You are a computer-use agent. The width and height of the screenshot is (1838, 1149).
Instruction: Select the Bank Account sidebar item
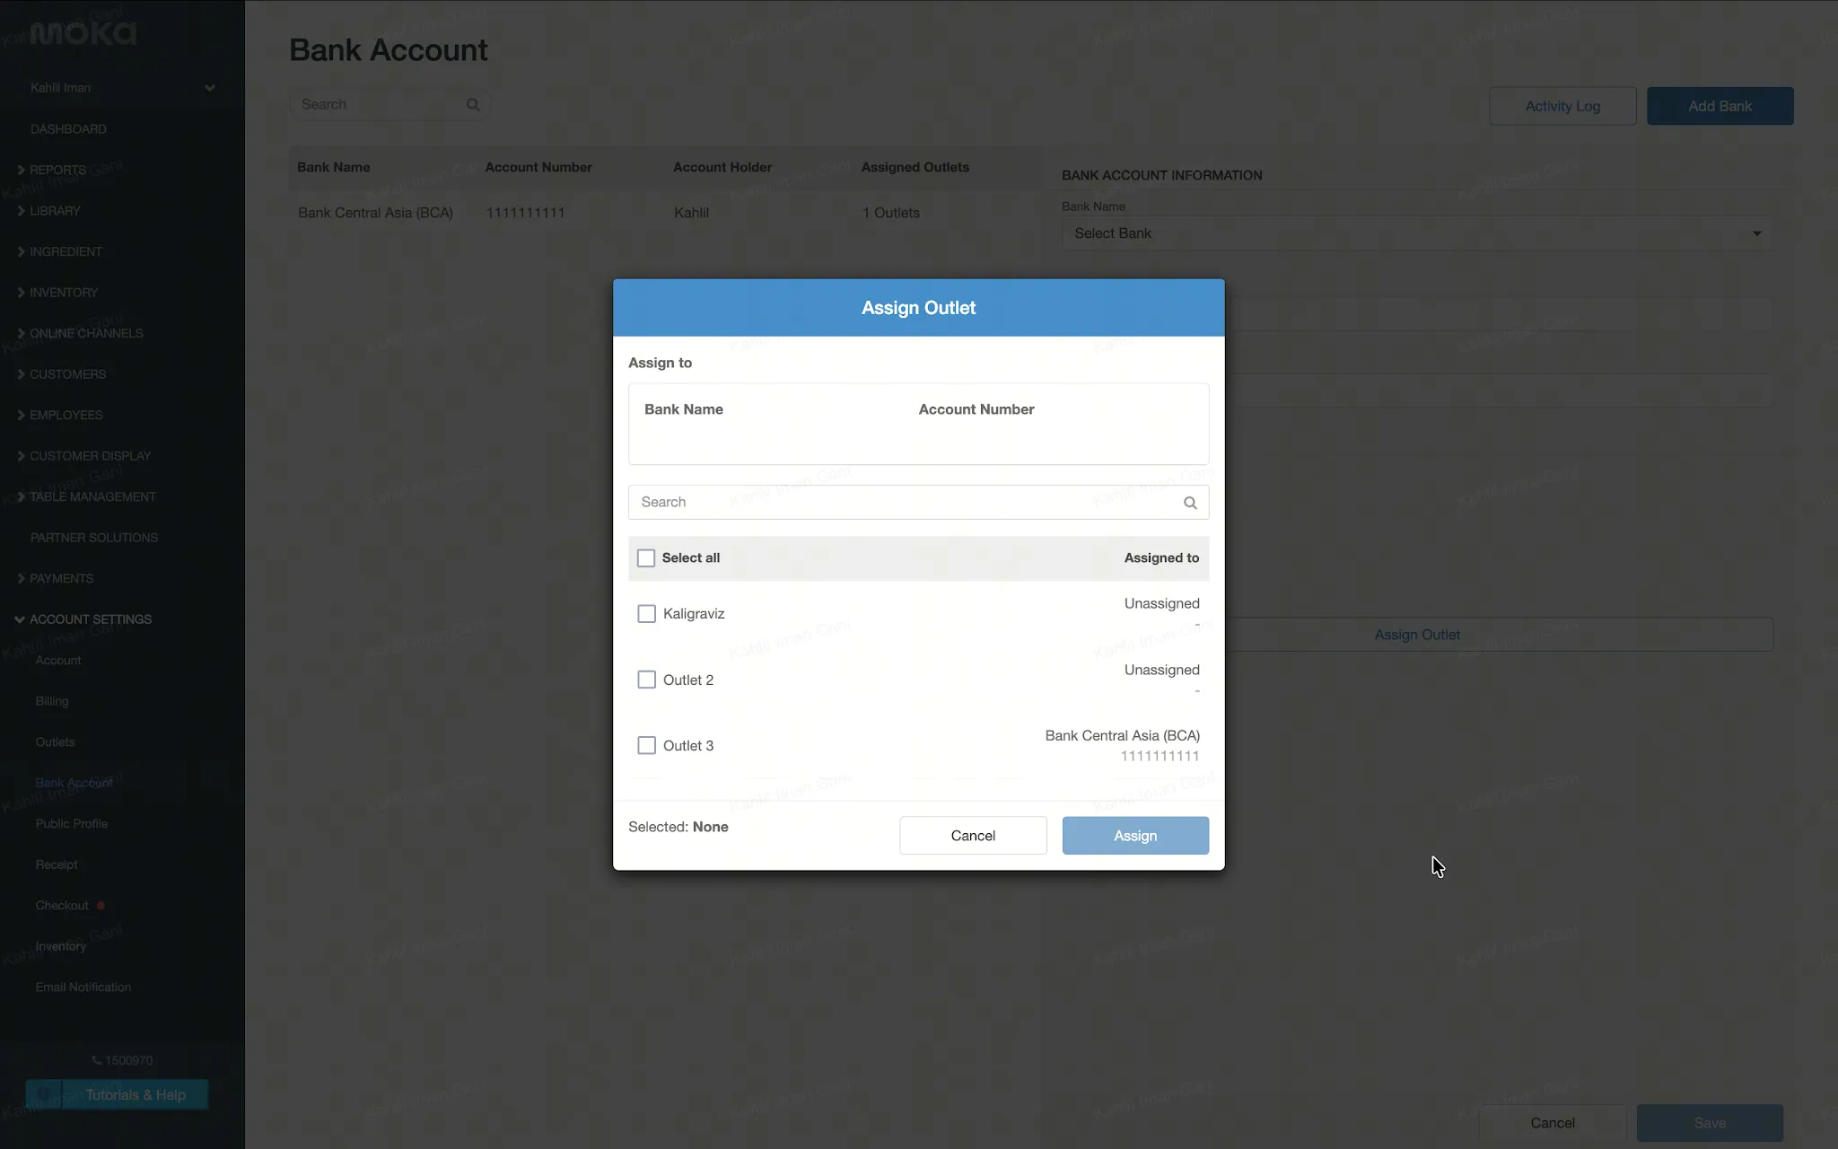click(x=74, y=783)
